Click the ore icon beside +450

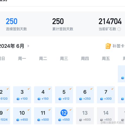point(18,120)
